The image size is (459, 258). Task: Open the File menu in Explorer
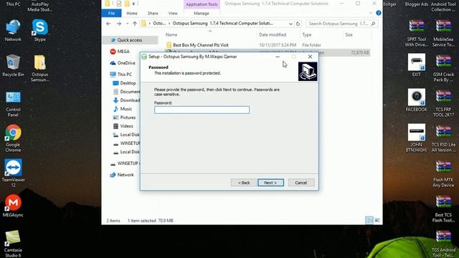[x=111, y=13]
